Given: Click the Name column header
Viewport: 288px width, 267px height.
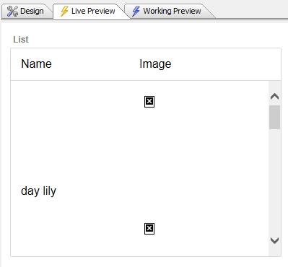Looking at the screenshot, I should click(x=36, y=64).
